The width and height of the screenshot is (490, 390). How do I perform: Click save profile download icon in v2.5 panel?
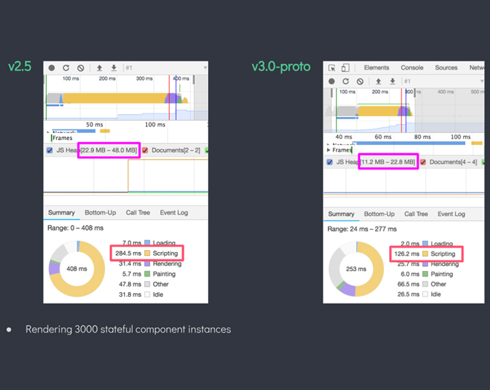114,68
